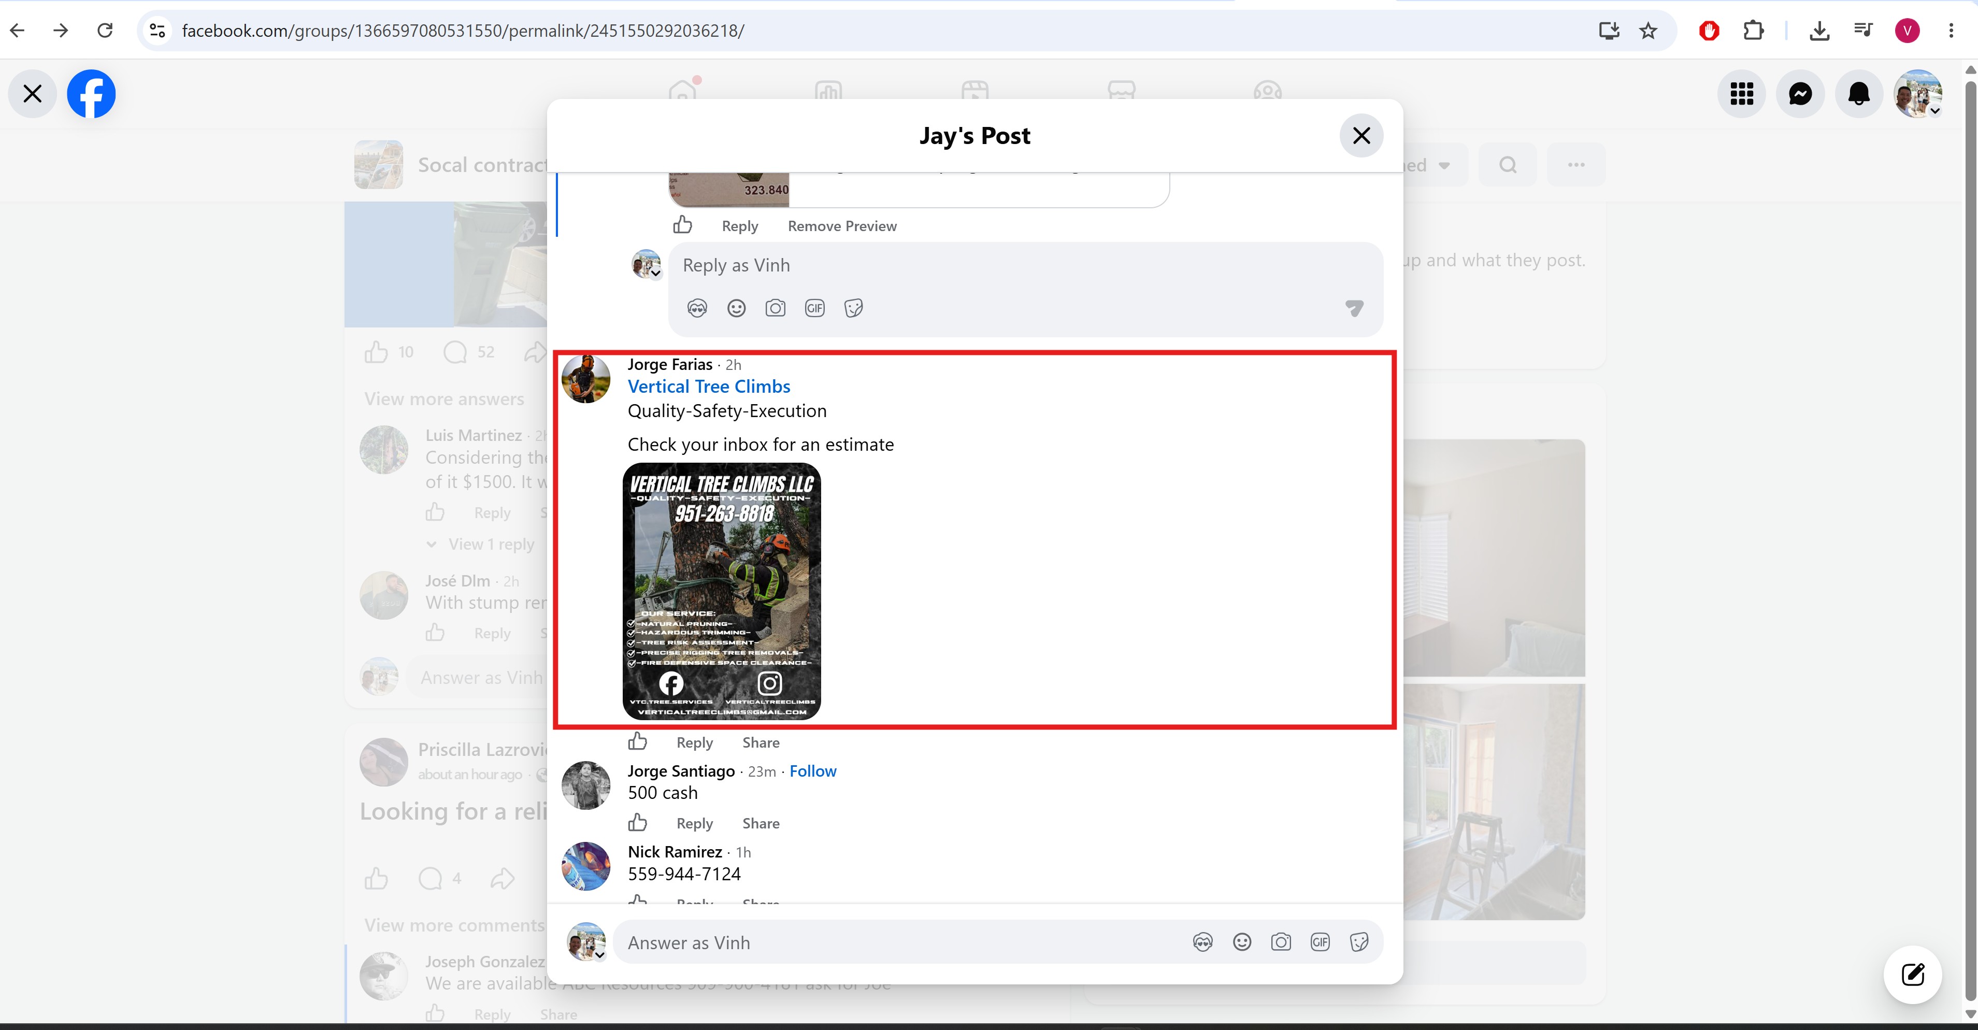Viewport: 1978px width, 1030px height.
Task: Attach a photo in the Reply as Vinh box
Action: point(776,308)
